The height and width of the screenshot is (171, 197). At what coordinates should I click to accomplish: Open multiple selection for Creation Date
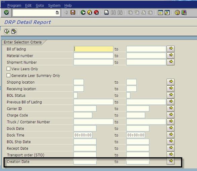pos(170,161)
